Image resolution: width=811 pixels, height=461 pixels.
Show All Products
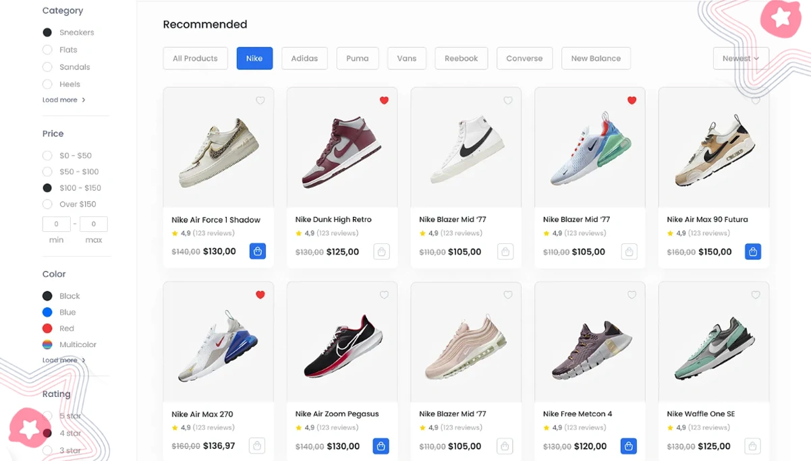(x=195, y=59)
